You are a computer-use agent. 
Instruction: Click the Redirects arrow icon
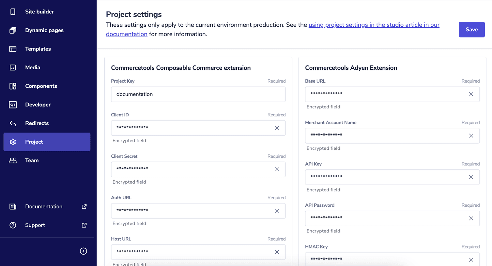12,123
